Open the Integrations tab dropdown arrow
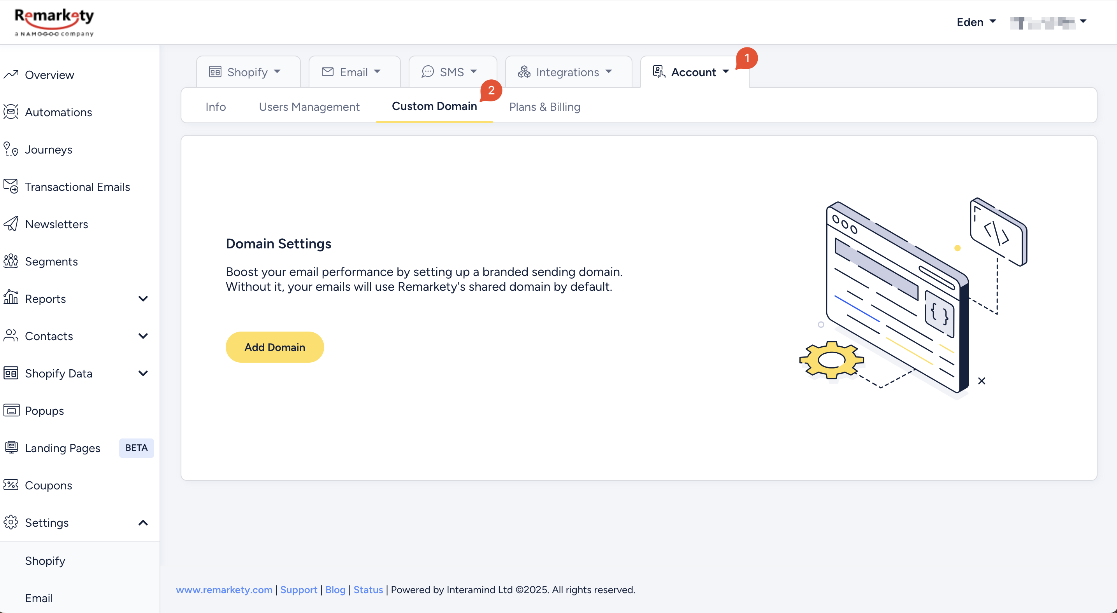Image resolution: width=1117 pixels, height=613 pixels. coord(609,72)
